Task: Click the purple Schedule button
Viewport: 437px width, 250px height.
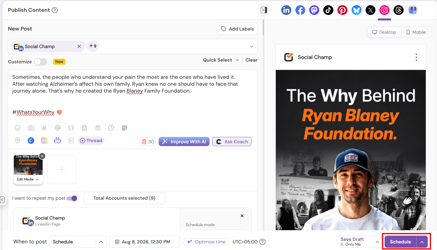Action: coord(400,242)
